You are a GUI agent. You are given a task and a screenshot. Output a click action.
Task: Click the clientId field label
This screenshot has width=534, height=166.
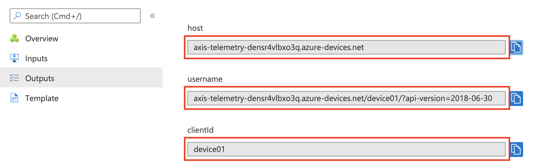pos(201,130)
